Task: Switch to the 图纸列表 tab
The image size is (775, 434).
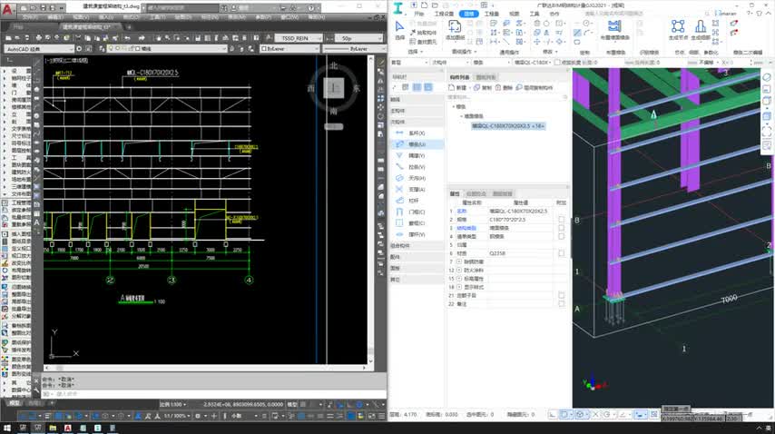Action: click(486, 78)
